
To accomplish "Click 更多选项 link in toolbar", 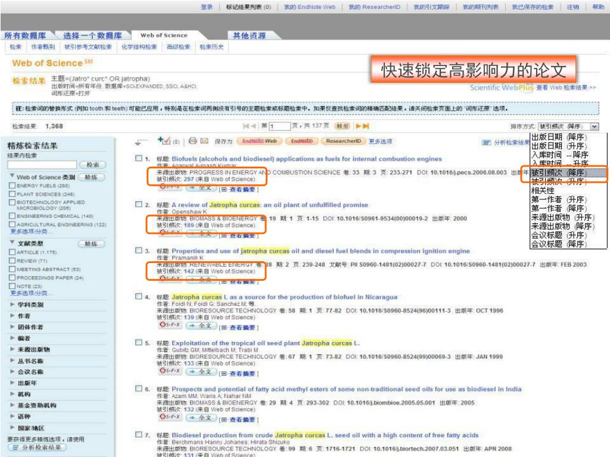I will 380,142.
